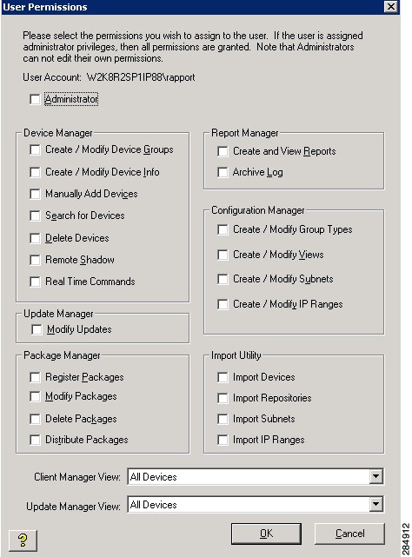The width and height of the screenshot is (412, 557).
Task: Tick the Manually Add Devices option
Action: [x=35, y=194]
